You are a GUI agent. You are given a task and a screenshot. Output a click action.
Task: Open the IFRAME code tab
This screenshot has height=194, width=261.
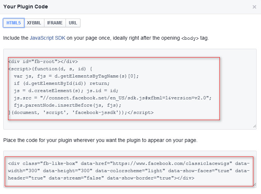(x=55, y=23)
